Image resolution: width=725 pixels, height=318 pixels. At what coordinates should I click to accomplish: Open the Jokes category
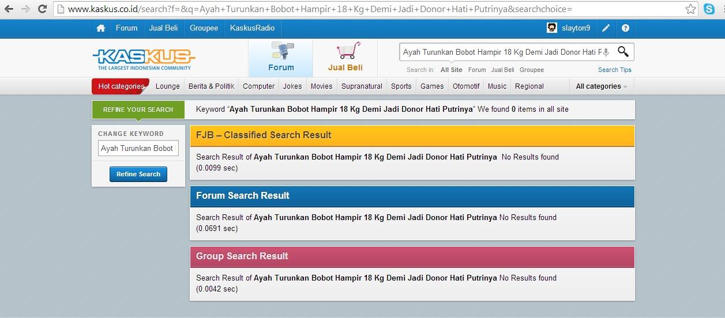[292, 86]
